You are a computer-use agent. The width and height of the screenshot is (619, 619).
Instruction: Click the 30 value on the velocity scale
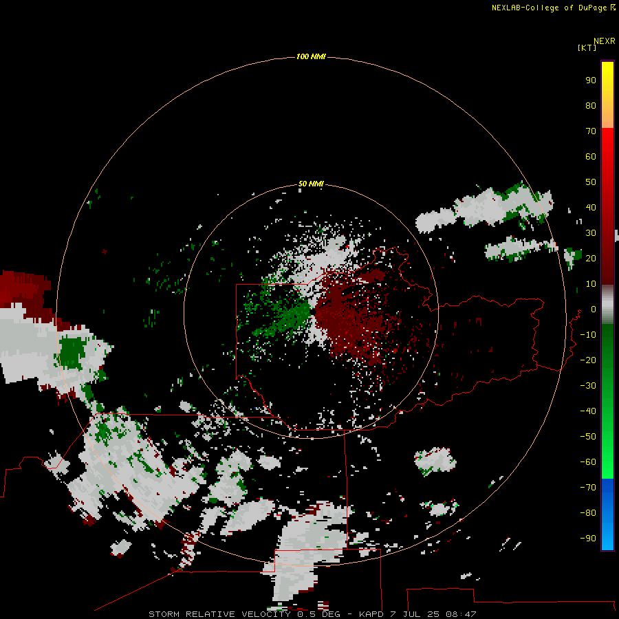click(591, 233)
